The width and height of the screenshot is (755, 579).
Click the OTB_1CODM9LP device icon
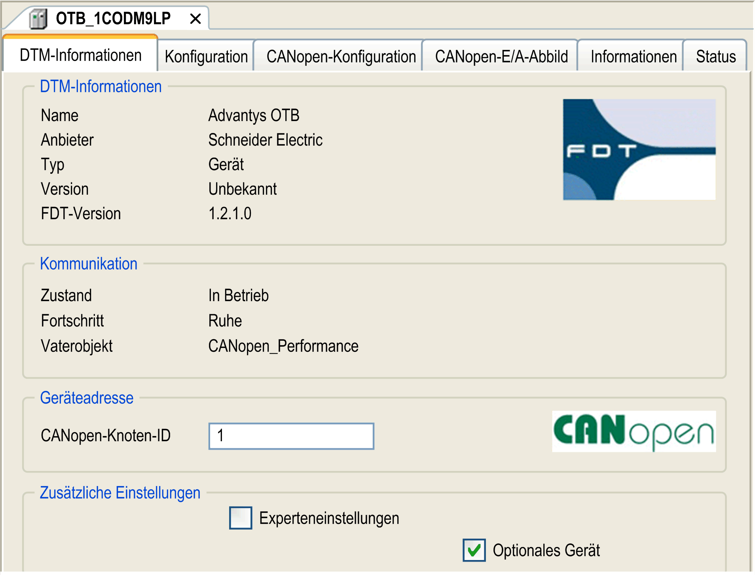[38, 19]
